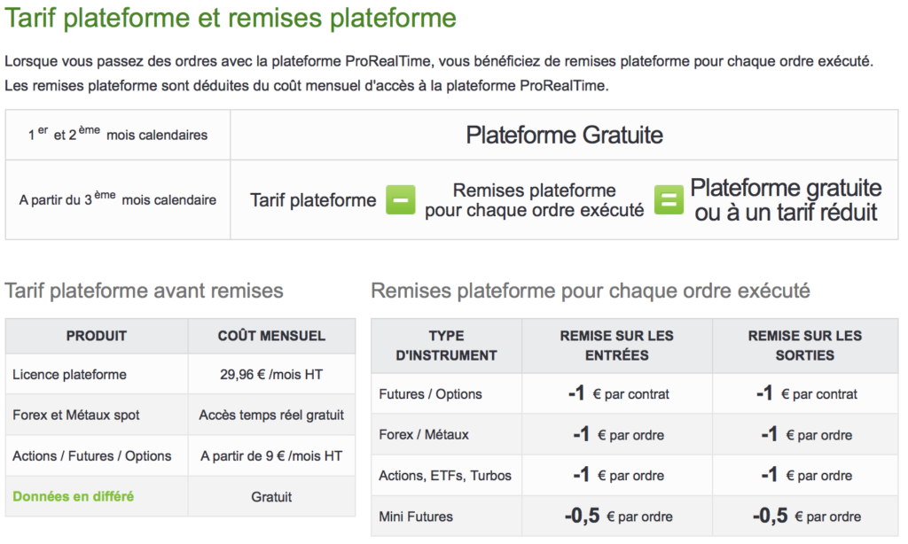Click the green minus icon
Viewport: 908px width, 544px height.
click(401, 199)
